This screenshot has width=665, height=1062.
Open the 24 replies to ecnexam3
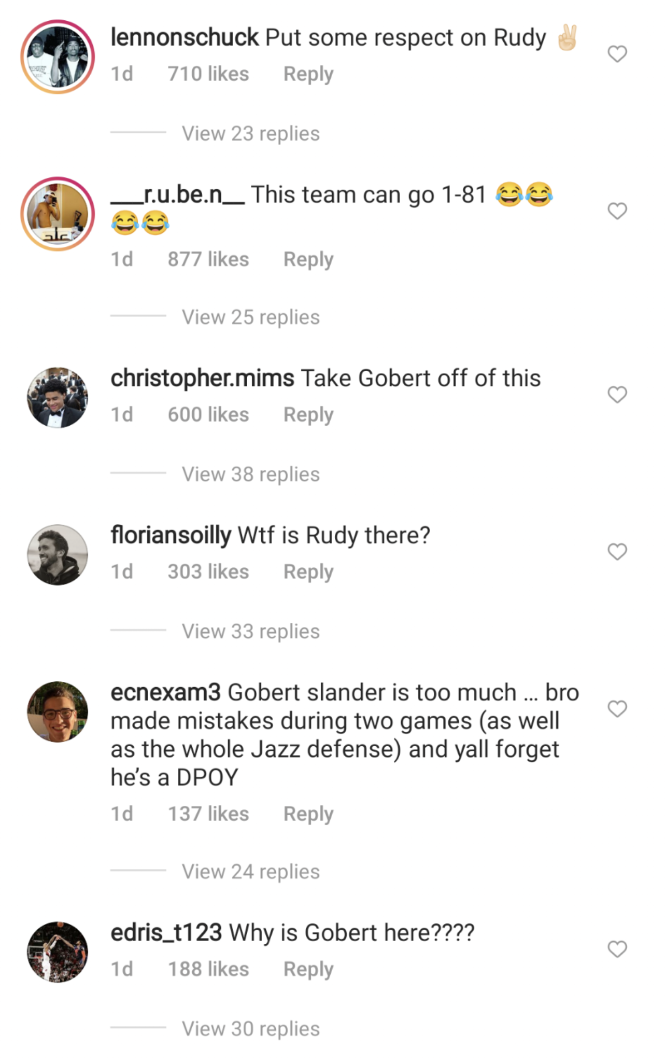[250, 872]
